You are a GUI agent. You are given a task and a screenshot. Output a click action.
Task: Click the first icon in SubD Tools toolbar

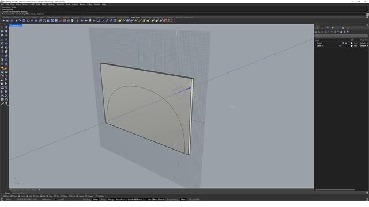[3, 21]
